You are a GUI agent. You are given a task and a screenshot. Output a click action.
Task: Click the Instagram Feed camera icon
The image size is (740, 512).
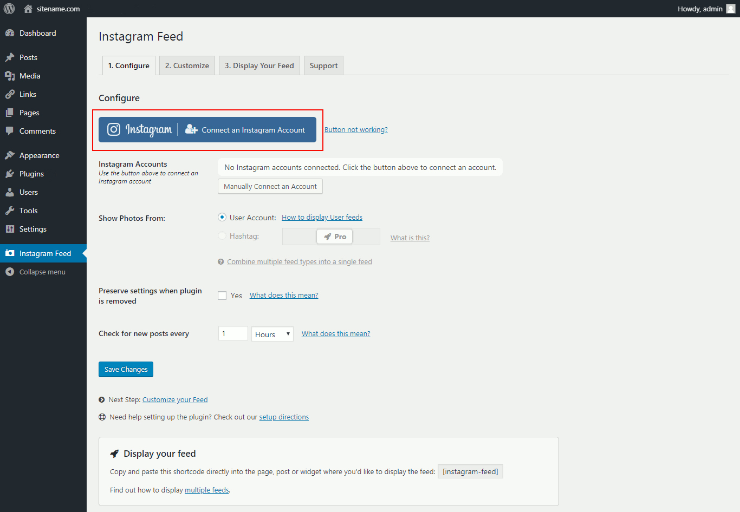pyautogui.click(x=10, y=253)
